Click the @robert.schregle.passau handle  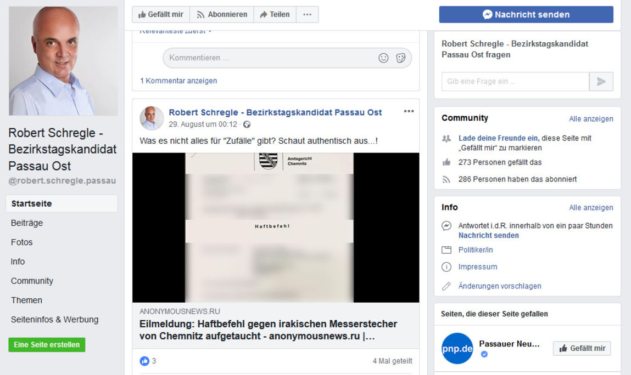(x=62, y=181)
